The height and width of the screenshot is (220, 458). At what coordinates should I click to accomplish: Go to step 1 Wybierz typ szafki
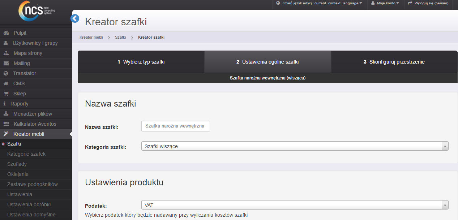pos(141,62)
